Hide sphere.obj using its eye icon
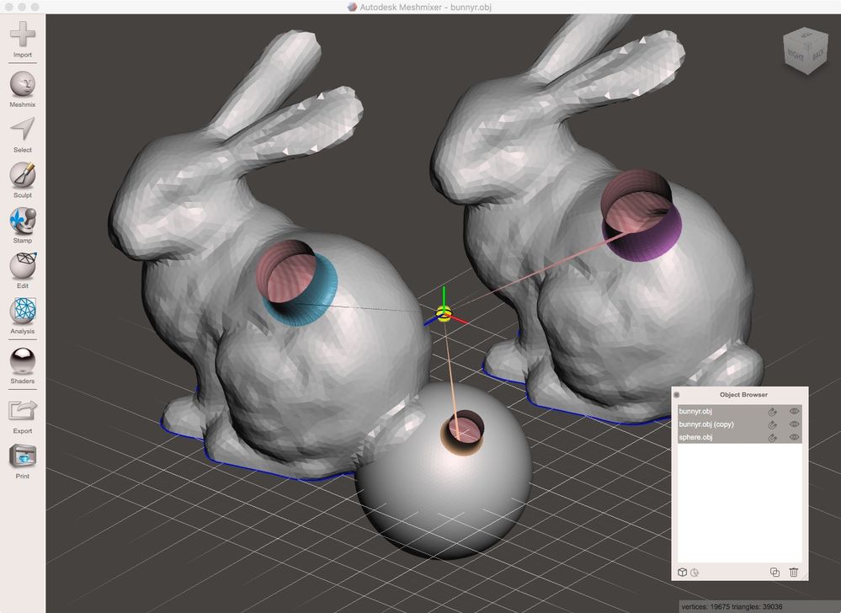The image size is (841, 613). 795,437
